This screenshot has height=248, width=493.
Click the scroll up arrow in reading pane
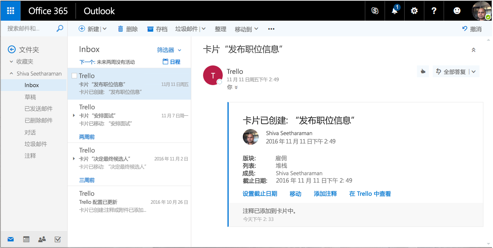489,40
